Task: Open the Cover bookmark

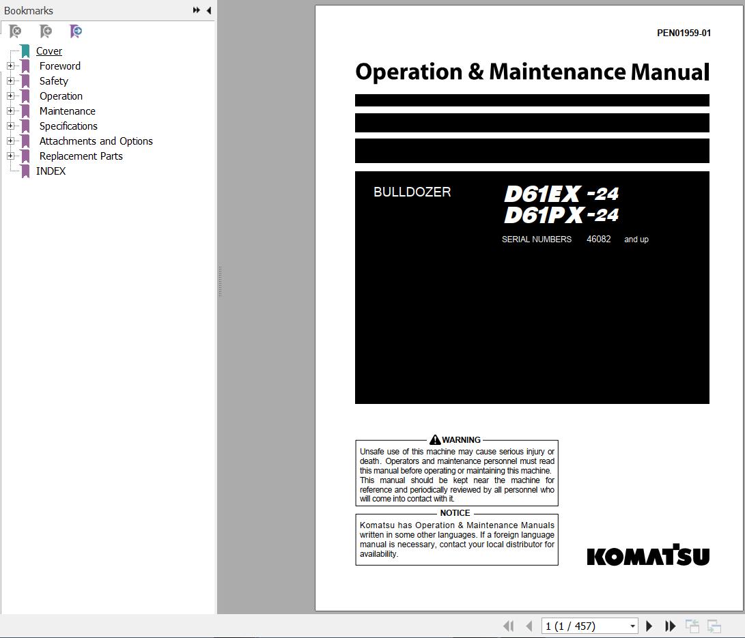Action: pyautogui.click(x=49, y=51)
